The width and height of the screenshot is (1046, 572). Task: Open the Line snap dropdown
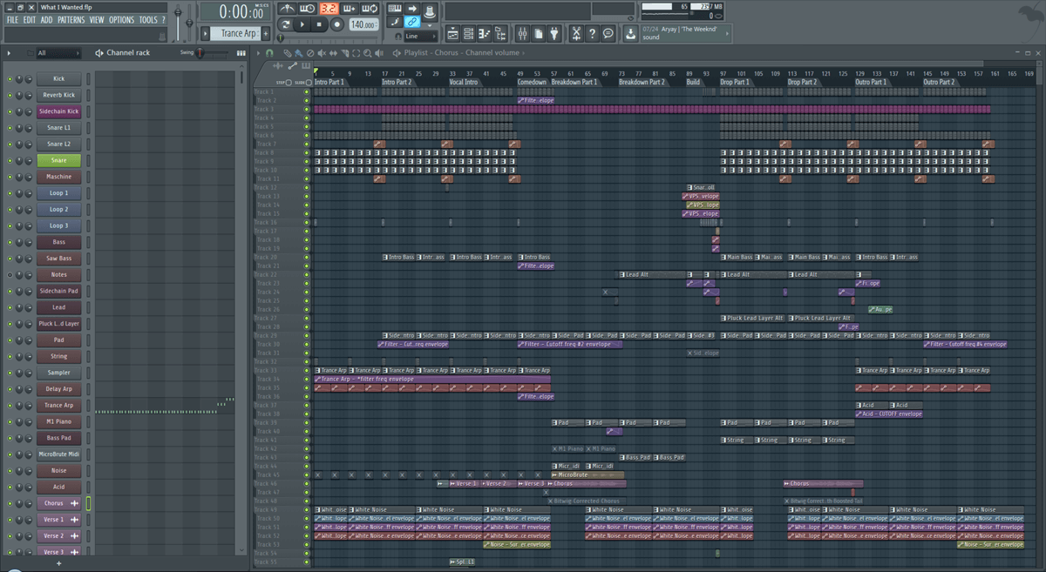[x=422, y=37]
